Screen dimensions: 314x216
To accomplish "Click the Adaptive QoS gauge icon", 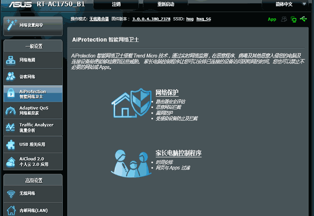I will coord(10,110).
